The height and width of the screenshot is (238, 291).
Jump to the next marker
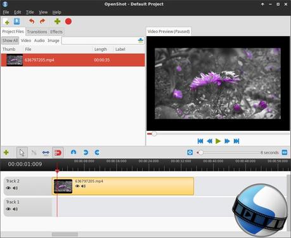[x=97, y=152]
